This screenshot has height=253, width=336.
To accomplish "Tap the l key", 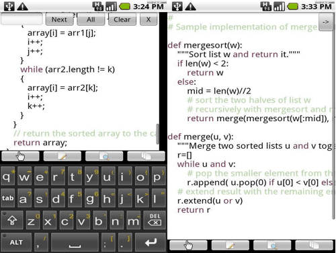I will click(x=159, y=198).
